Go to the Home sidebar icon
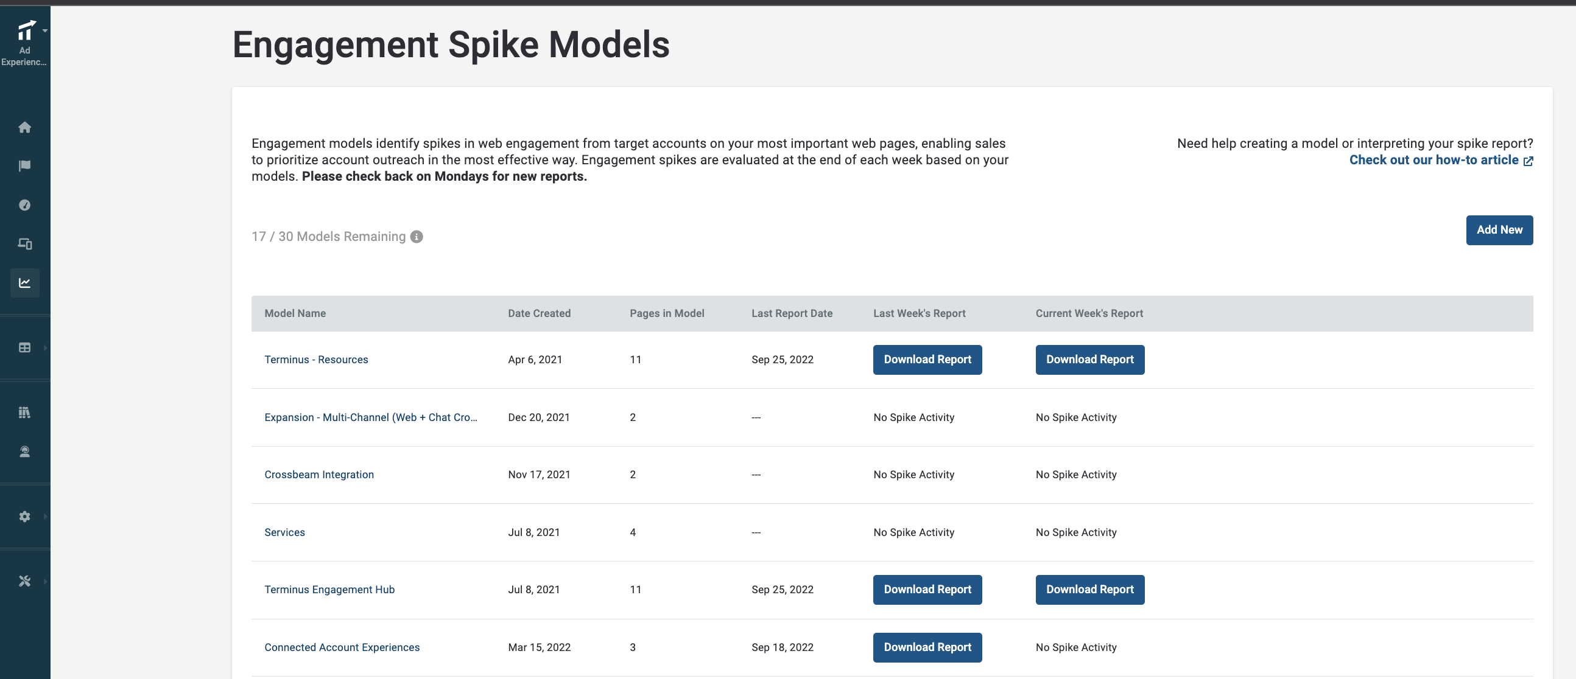 coord(24,127)
